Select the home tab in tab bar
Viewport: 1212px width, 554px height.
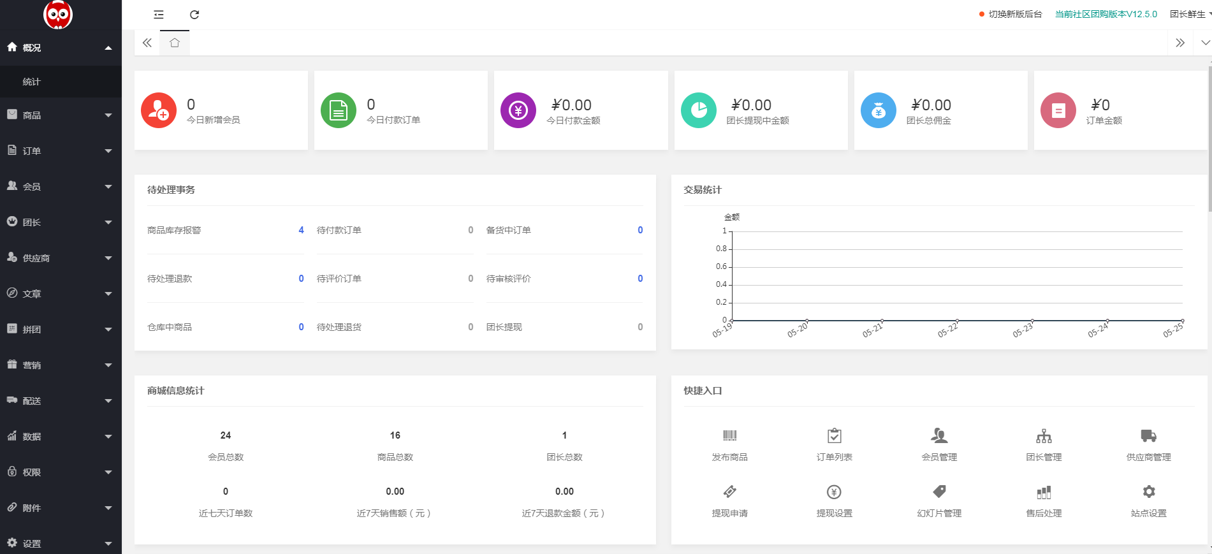(175, 43)
